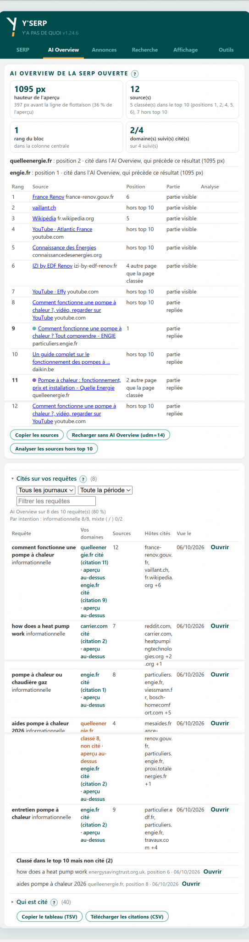The image size is (249, 942).
Task: Click Analyser les sources hors top 10
Action: pos(54,449)
